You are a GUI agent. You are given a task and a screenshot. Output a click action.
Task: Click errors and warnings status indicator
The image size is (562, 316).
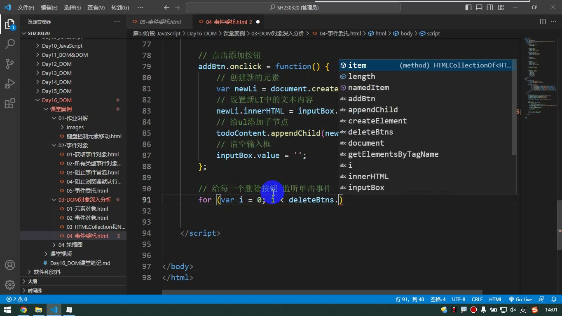pyautogui.click(x=17, y=300)
